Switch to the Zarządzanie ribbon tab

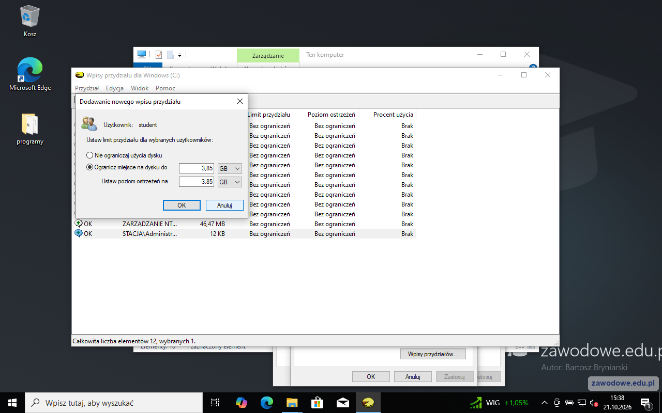[268, 55]
